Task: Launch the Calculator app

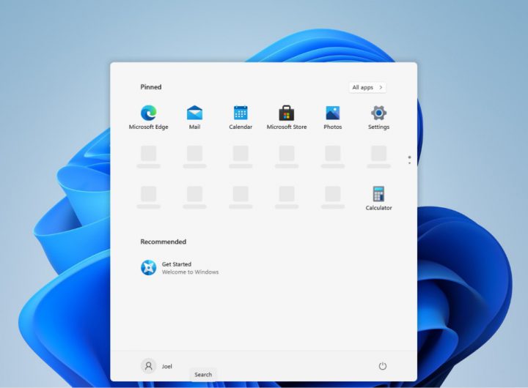Action: tap(378, 195)
